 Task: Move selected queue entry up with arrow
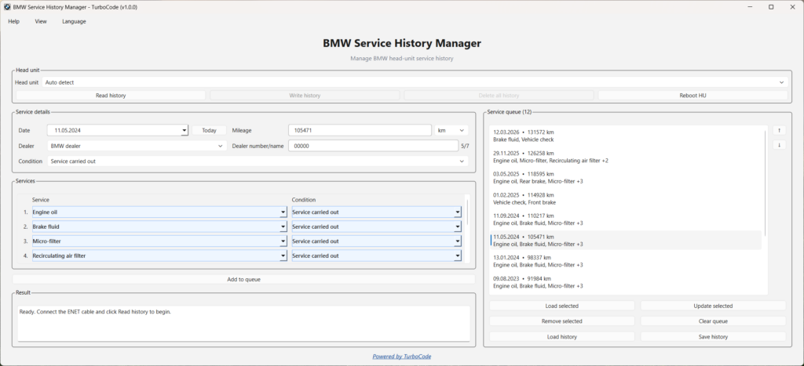pos(779,131)
